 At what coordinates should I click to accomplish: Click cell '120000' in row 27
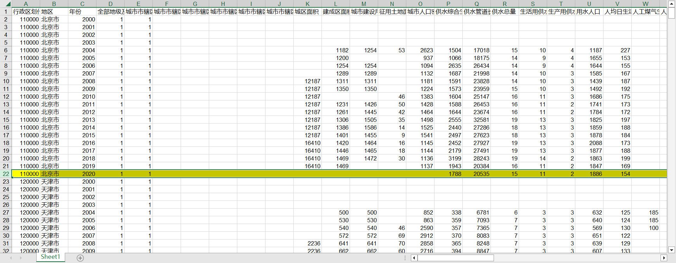click(26, 212)
